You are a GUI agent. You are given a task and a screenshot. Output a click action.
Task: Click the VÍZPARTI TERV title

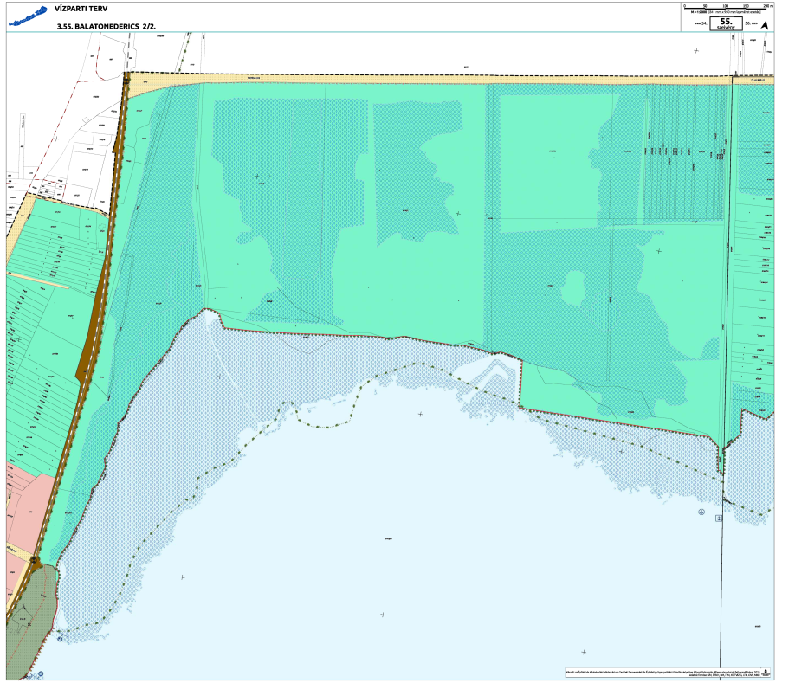coord(76,9)
